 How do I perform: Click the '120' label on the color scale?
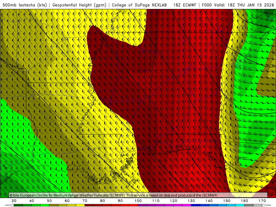(x=174, y=201)
